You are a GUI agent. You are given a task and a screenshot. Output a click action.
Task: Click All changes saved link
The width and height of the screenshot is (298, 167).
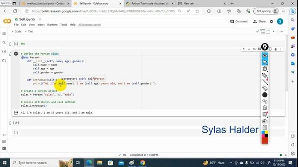[89, 25]
